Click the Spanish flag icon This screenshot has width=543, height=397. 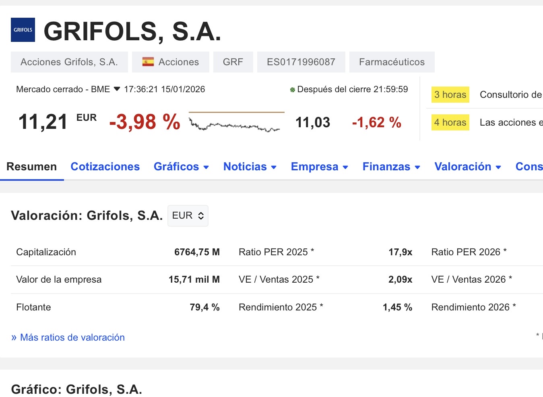click(148, 62)
